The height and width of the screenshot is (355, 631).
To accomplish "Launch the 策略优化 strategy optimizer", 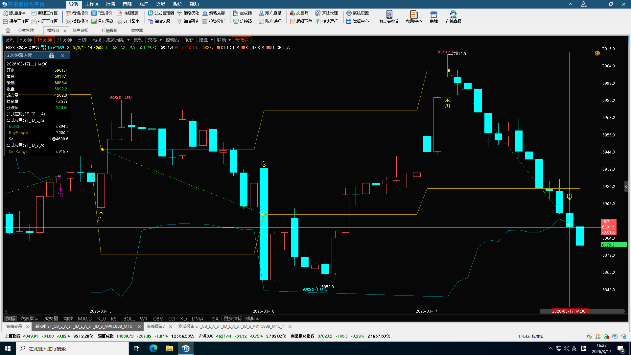I will coord(188,13).
